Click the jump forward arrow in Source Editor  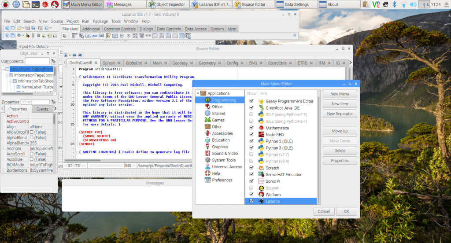click(x=80, y=55)
